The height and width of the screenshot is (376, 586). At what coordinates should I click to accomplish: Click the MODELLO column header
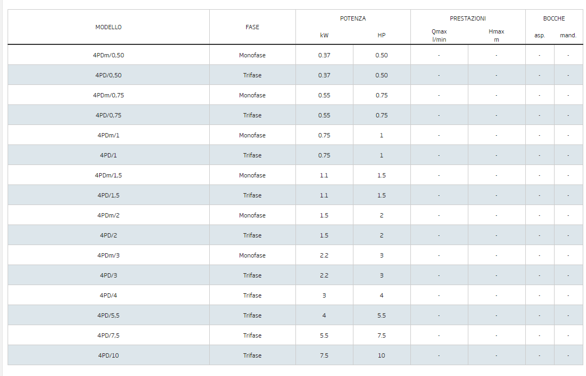[108, 27]
